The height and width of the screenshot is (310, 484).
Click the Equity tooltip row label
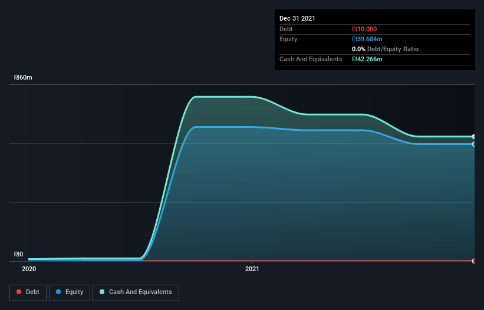tap(288, 39)
